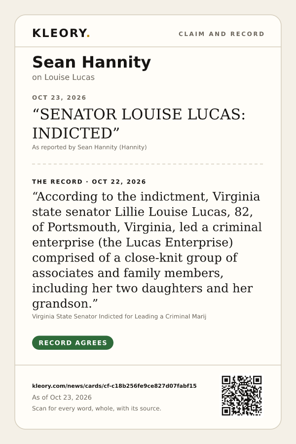
Task: Click the QR code
Action: (242, 396)
